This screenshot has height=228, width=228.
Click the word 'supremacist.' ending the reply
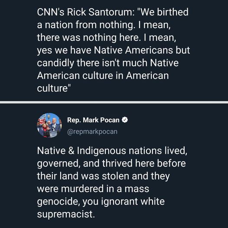click(66, 215)
